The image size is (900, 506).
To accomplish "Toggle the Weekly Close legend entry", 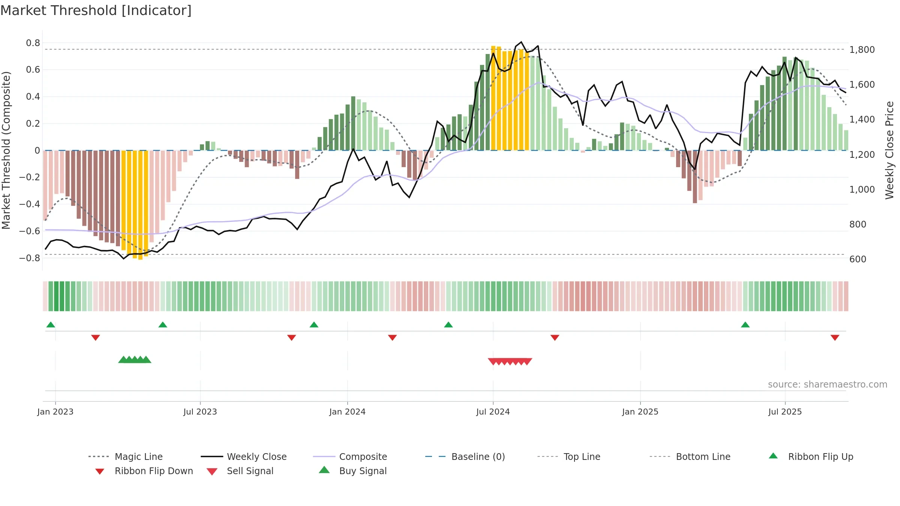I will tap(244, 457).
